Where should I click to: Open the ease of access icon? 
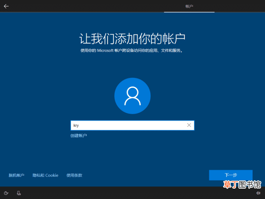click(x=6, y=193)
